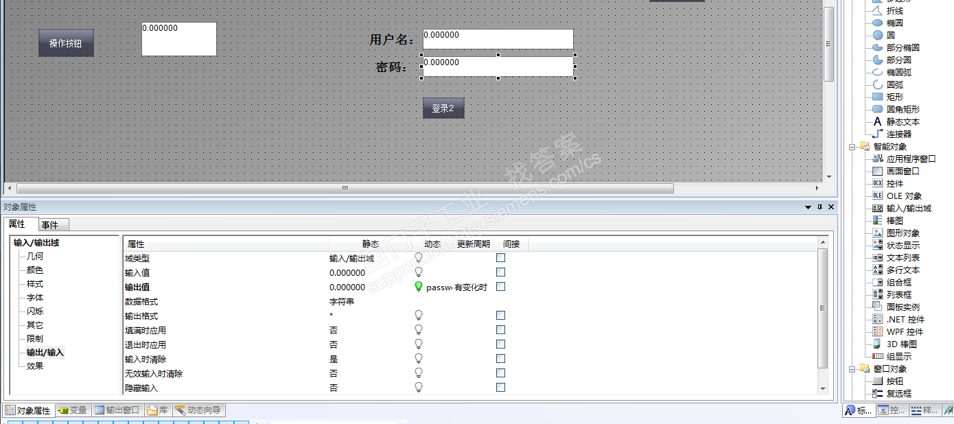The height and width of the screenshot is (424, 954).
Task: Select the 椭圆弧 ellipse arc object
Action: pyautogui.click(x=899, y=72)
